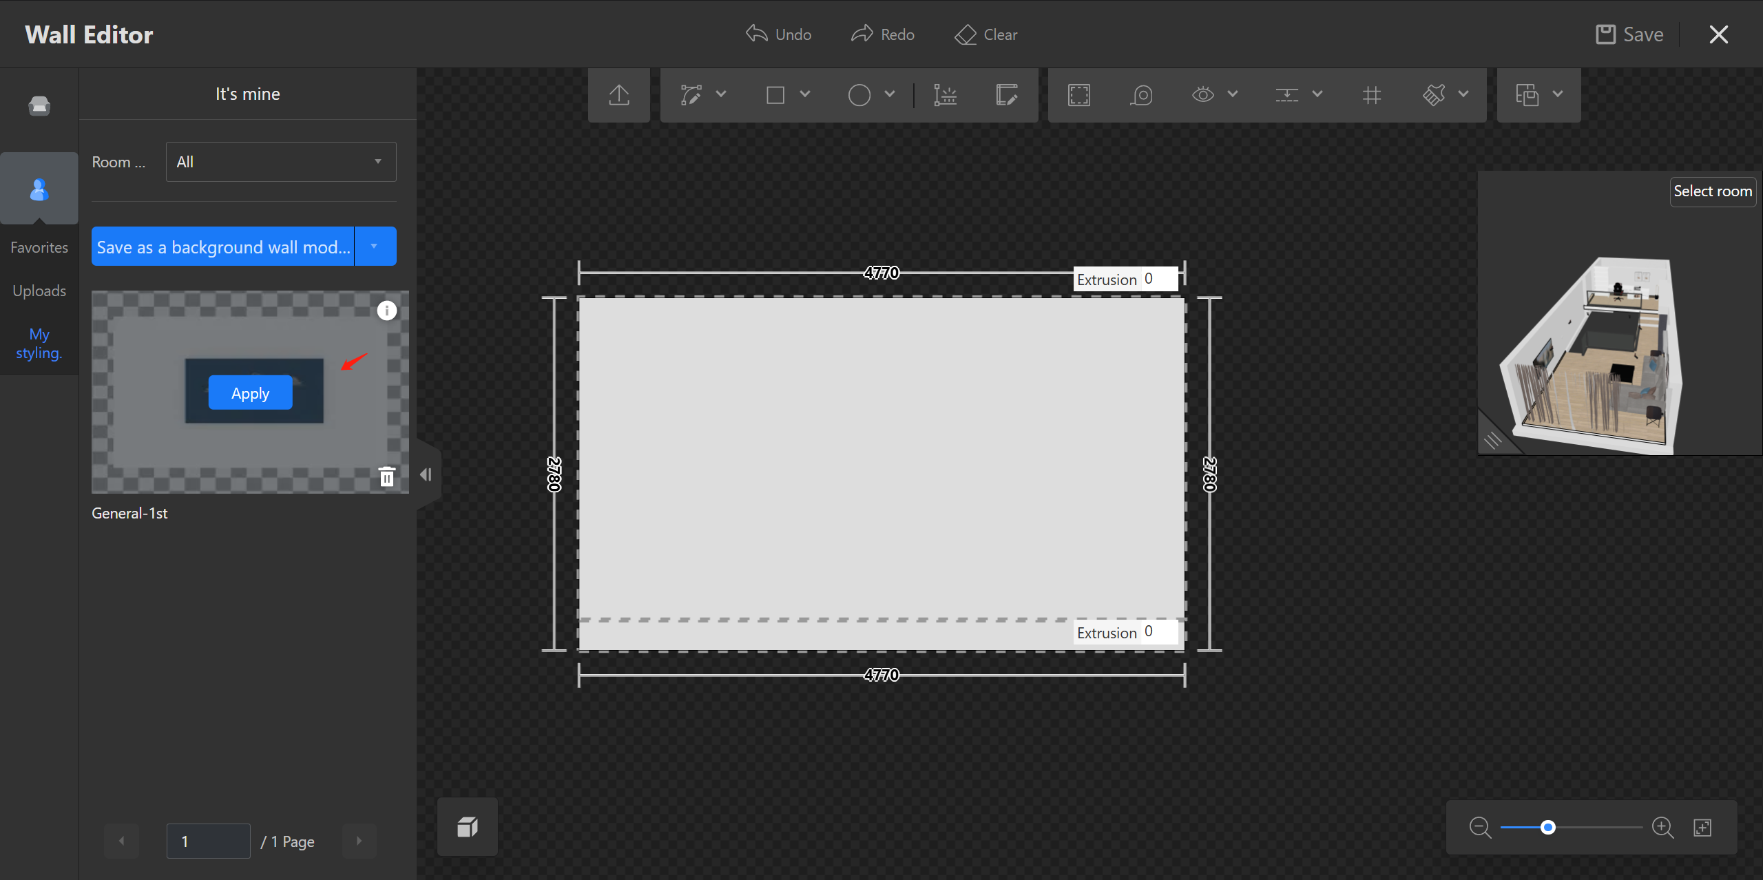This screenshot has width=1763, height=880.
Task: Select the circle shape tool
Action: [x=859, y=95]
